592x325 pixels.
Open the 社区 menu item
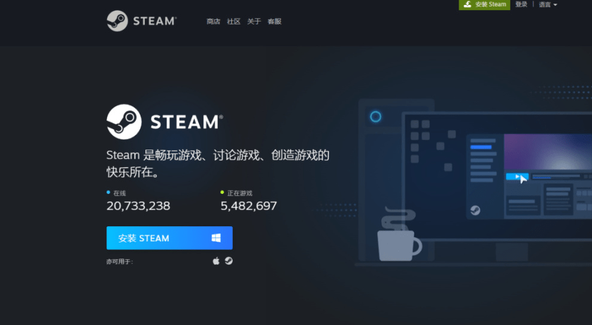coord(233,22)
